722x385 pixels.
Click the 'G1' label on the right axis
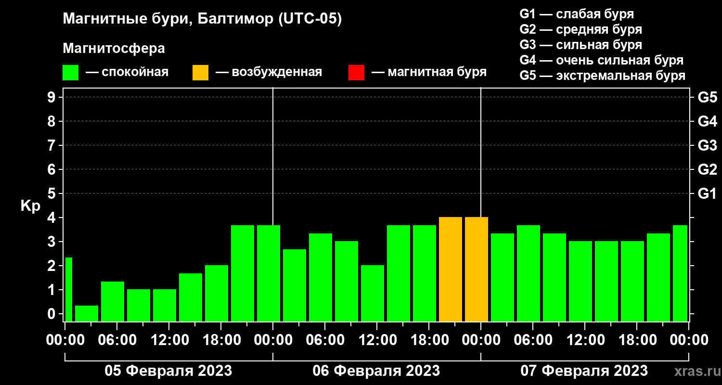click(708, 193)
